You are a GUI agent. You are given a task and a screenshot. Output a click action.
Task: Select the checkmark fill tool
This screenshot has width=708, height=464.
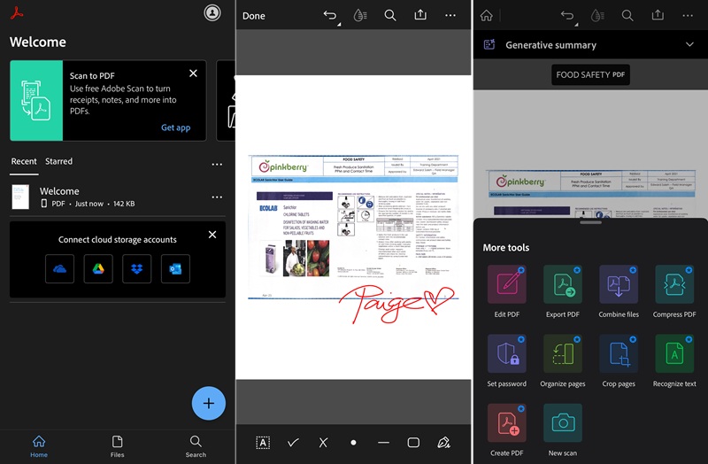click(293, 443)
